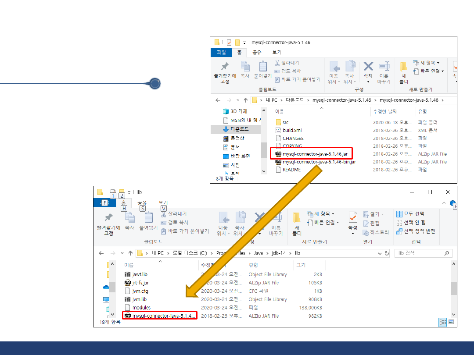
Task: Open the 보기 tab in the mysql-connector window
Action: coord(276,53)
